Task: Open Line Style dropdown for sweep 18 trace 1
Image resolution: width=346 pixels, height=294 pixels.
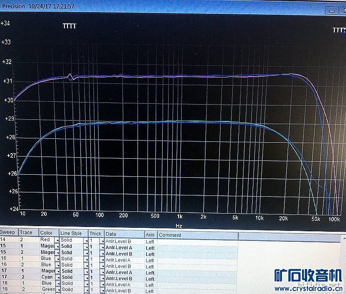Action: [87, 284]
